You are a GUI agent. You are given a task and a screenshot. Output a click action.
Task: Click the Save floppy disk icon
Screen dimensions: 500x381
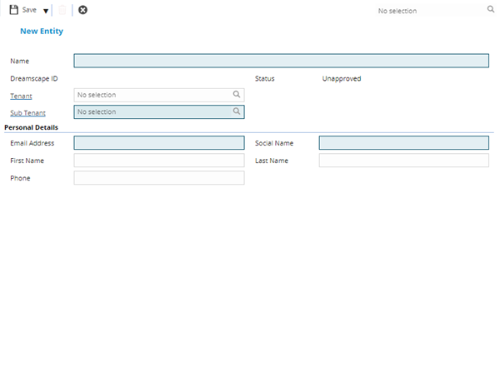[x=13, y=10]
